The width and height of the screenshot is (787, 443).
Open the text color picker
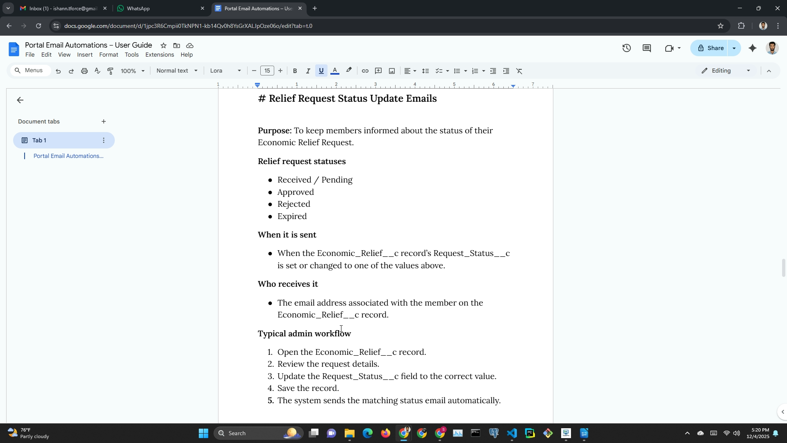pos(335,71)
